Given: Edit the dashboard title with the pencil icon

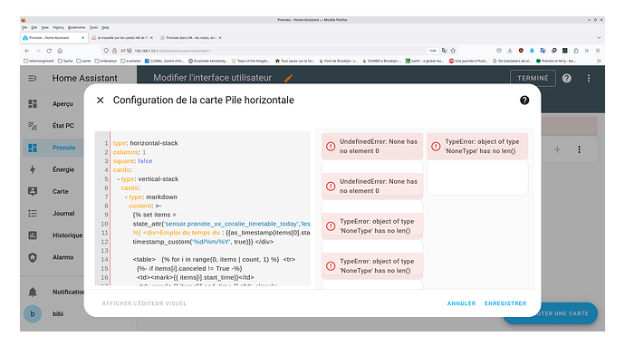Looking at the screenshot, I should 289,78.
